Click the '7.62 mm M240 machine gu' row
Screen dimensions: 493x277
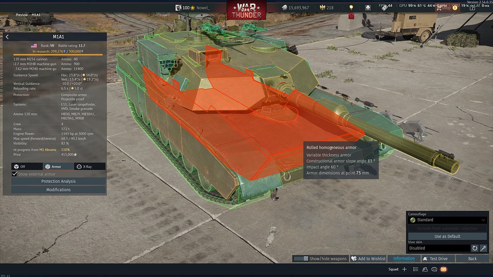(x=49, y=69)
